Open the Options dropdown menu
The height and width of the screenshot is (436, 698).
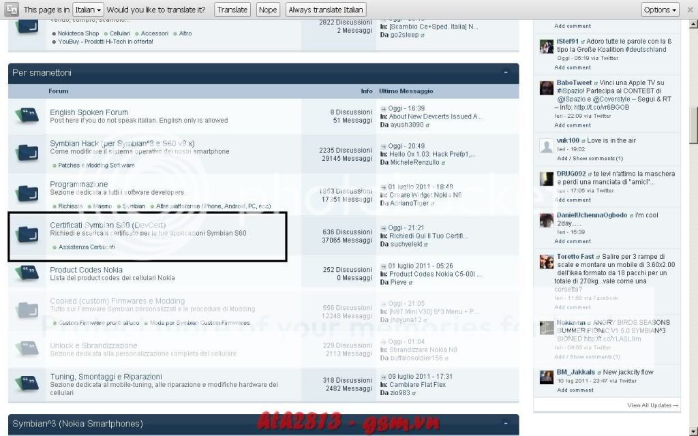coord(660,10)
